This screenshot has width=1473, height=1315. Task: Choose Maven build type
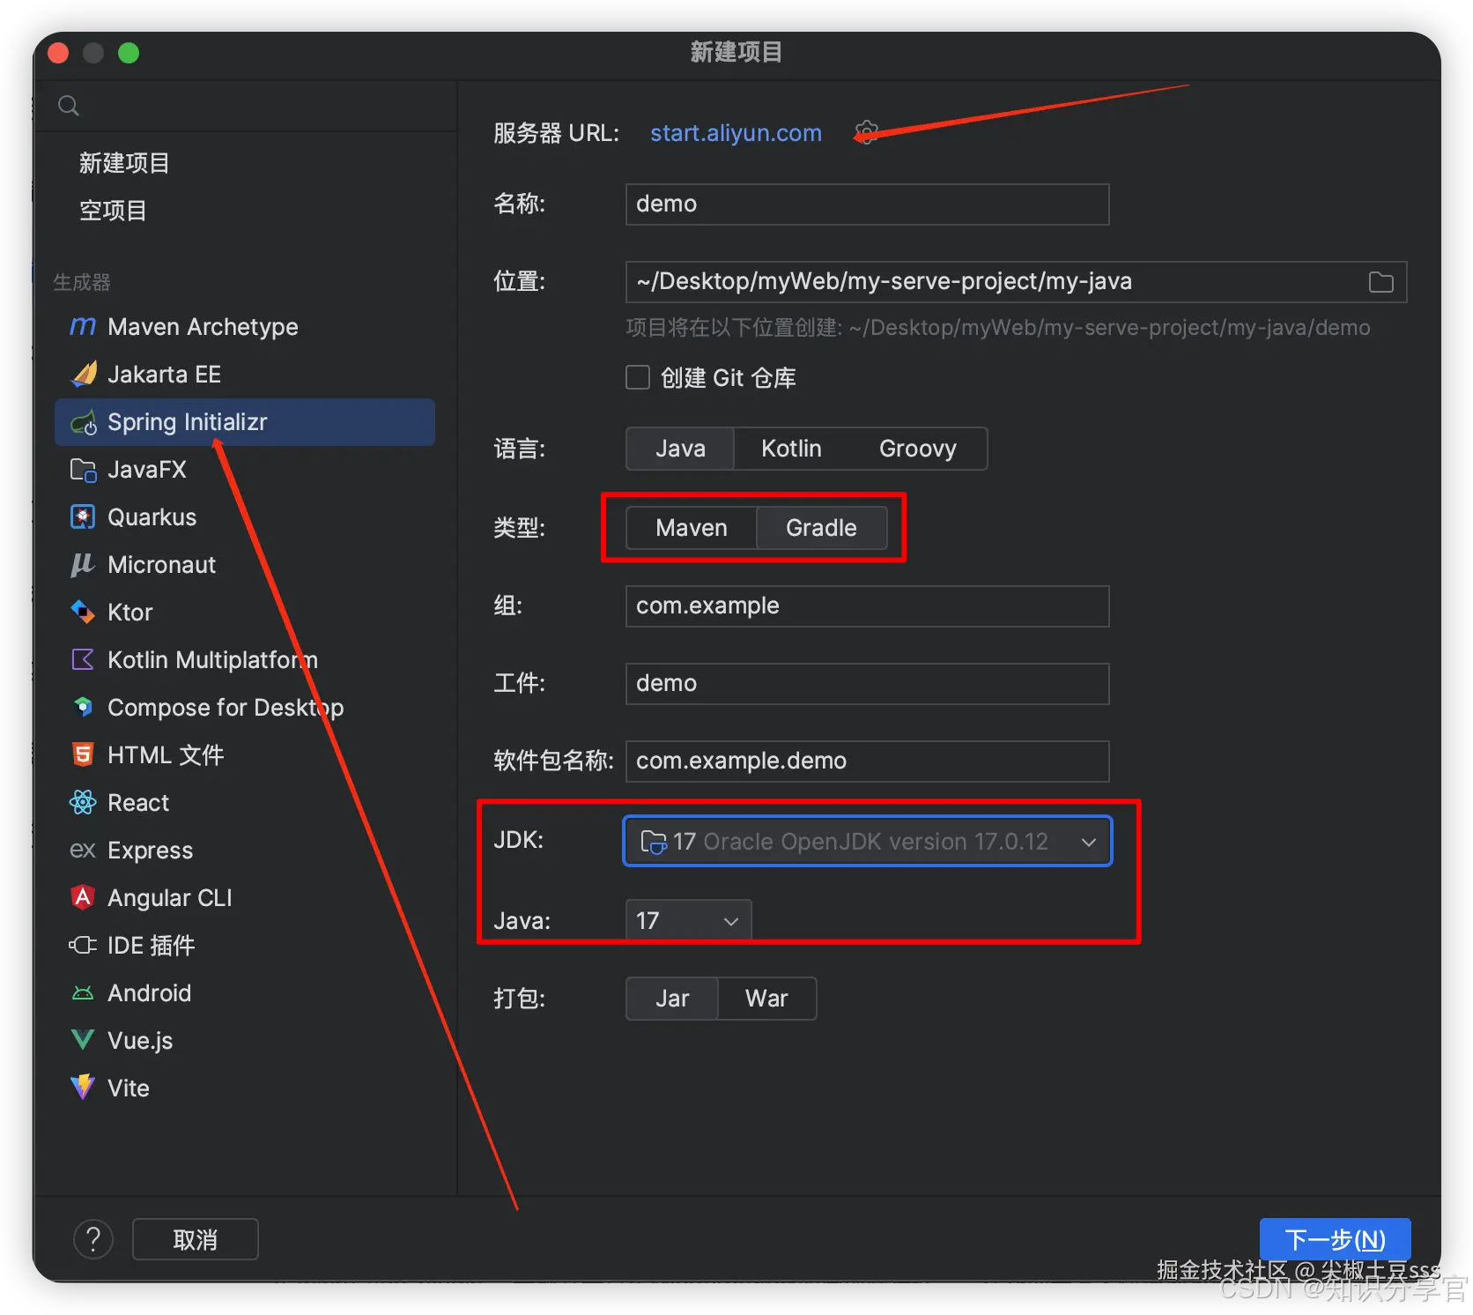point(692,528)
